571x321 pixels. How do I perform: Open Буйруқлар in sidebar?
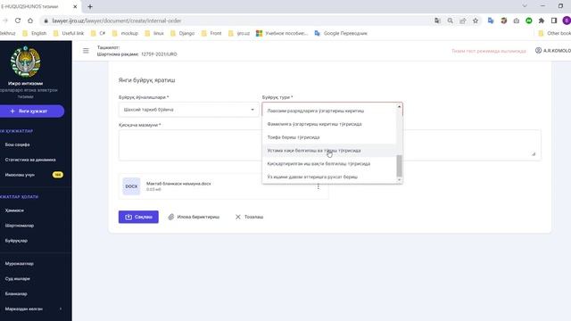point(16,241)
